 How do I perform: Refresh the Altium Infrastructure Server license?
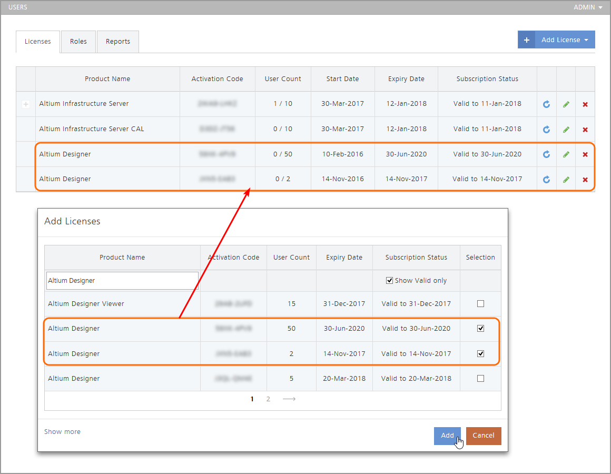coord(546,104)
